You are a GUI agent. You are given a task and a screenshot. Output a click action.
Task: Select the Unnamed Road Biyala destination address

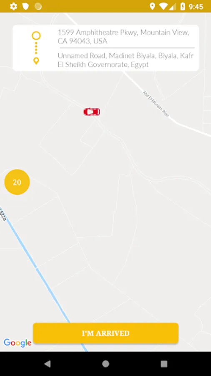pos(126,60)
